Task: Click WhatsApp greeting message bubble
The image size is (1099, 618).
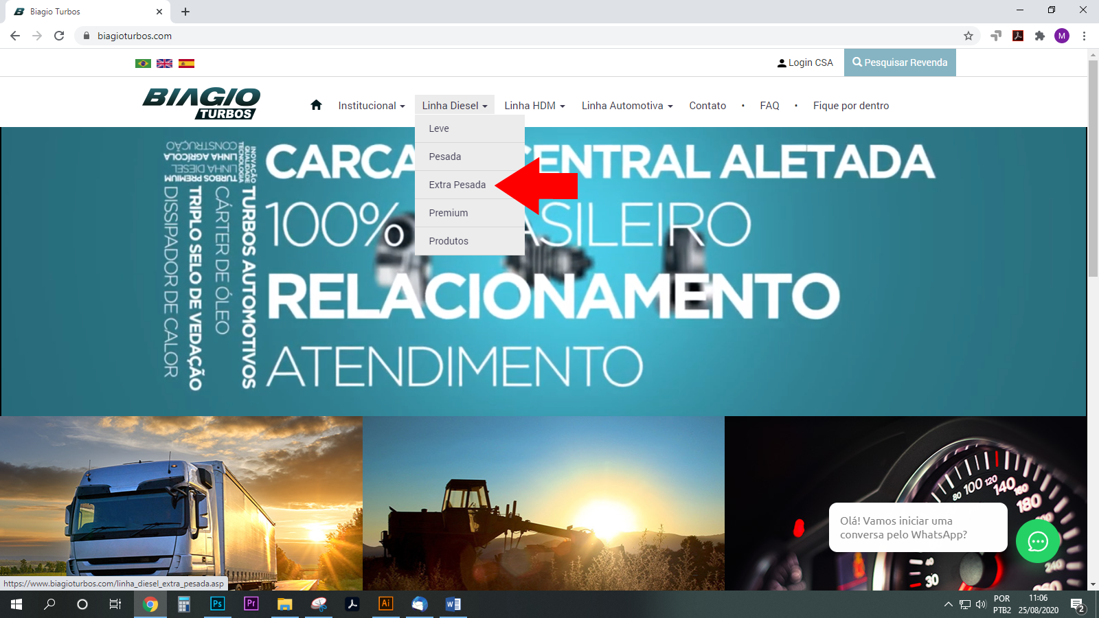Action: pyautogui.click(x=918, y=527)
